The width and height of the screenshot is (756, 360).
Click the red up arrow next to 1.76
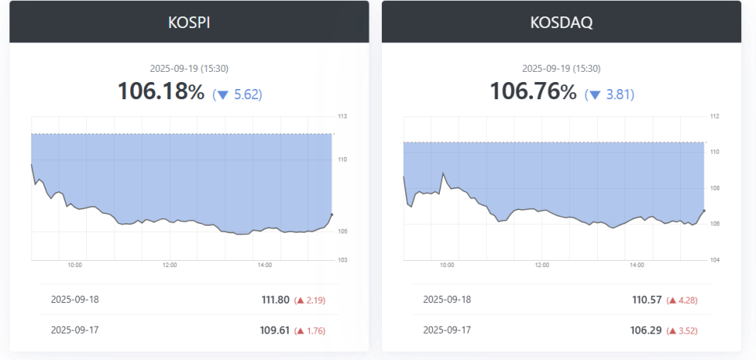pyautogui.click(x=300, y=330)
